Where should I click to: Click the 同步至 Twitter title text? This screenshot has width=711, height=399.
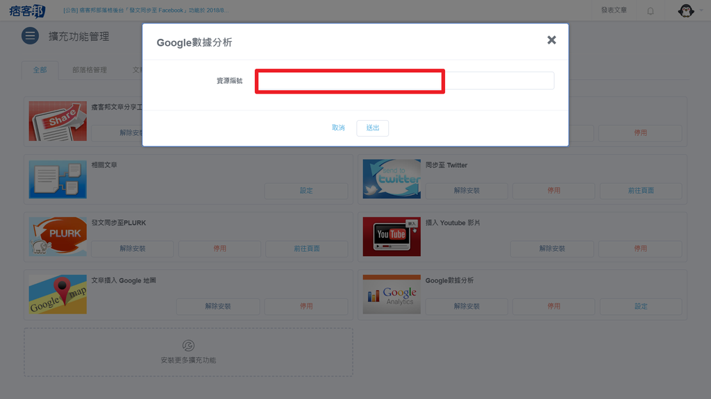446,165
